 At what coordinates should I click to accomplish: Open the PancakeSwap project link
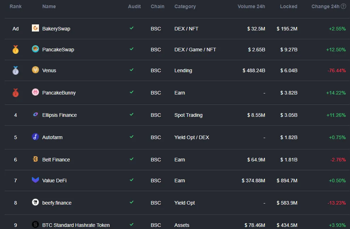click(x=58, y=50)
